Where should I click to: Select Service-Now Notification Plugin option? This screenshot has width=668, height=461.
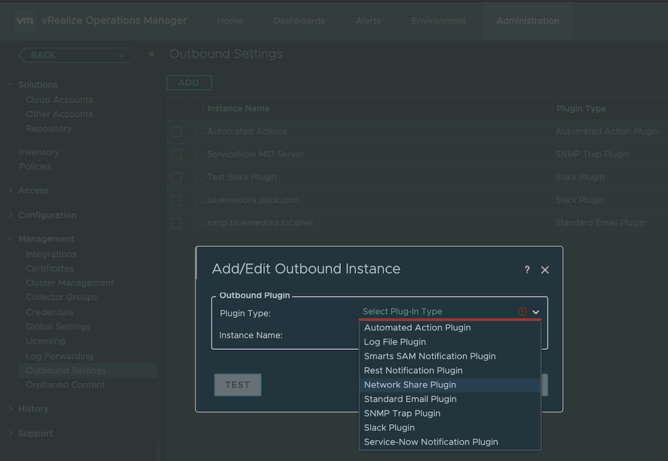(451, 443)
